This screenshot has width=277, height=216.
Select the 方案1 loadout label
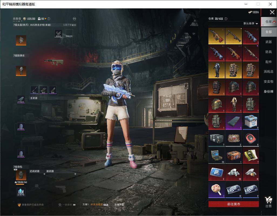(x=86, y=204)
